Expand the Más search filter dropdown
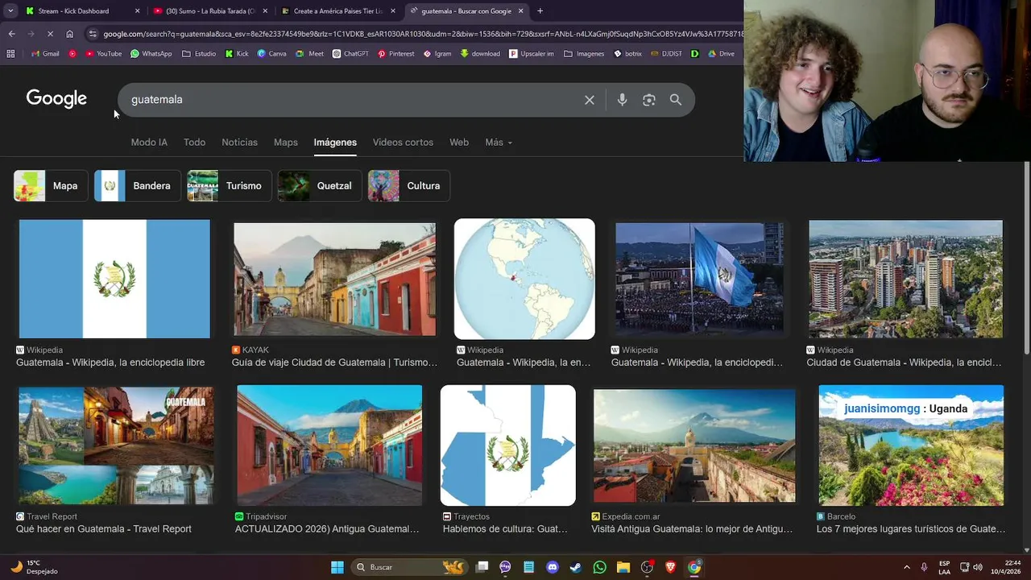Screen dimensions: 1031x580 pos(498,143)
